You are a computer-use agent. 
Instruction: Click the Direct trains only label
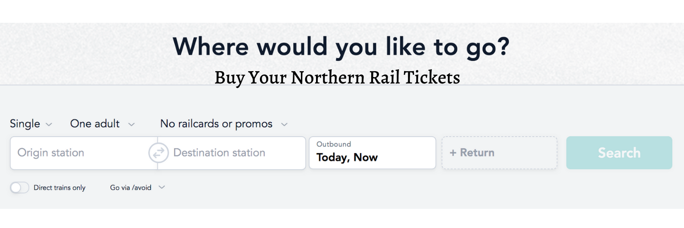tap(60, 188)
